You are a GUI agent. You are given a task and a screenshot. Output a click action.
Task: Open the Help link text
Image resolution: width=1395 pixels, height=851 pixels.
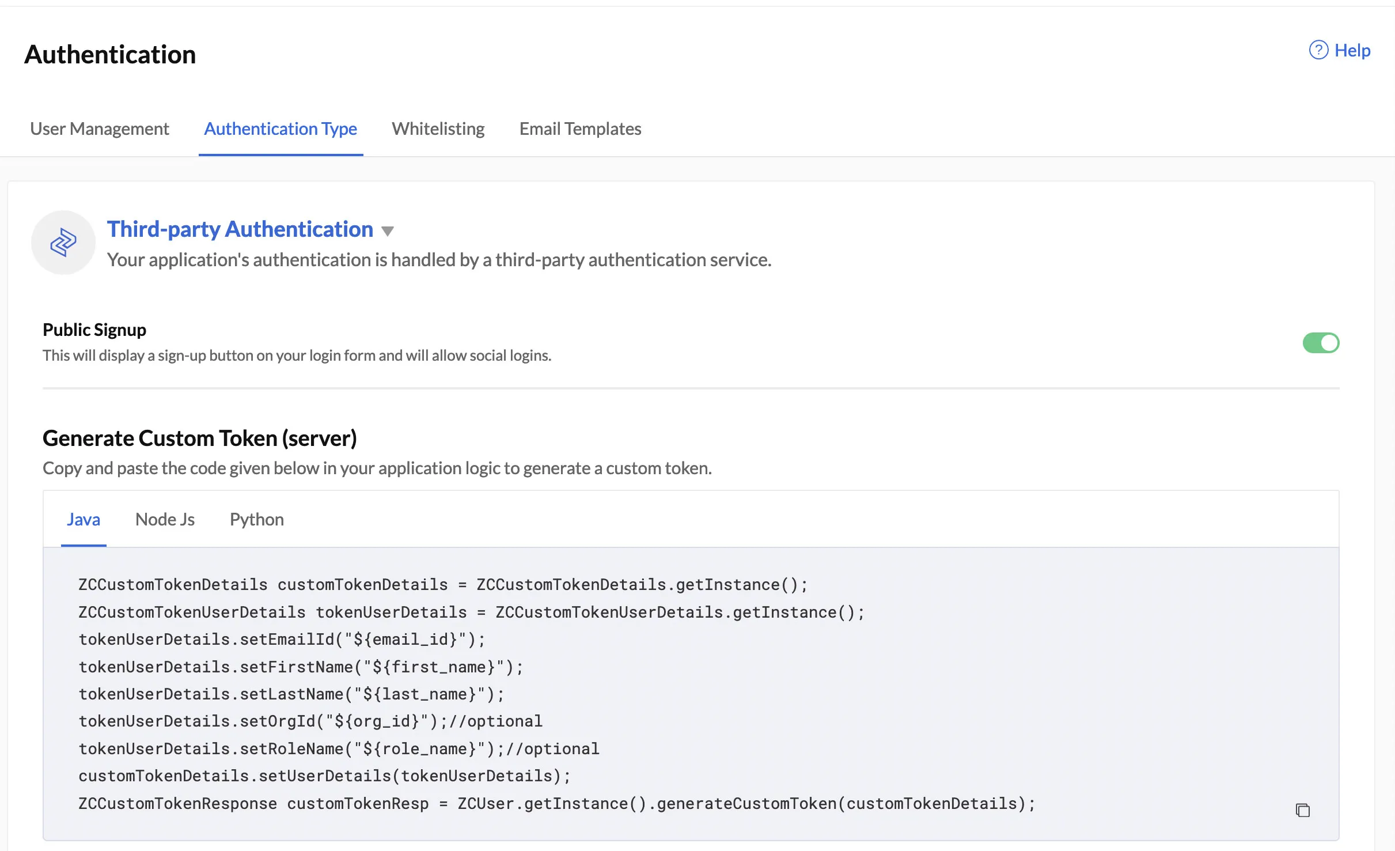(x=1352, y=50)
